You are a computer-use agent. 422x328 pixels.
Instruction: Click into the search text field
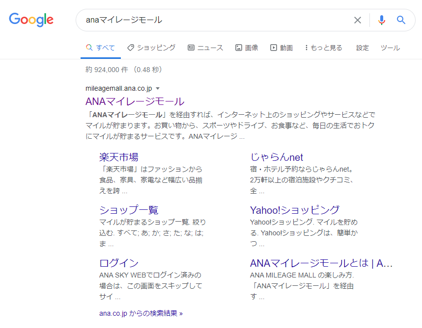(216, 20)
